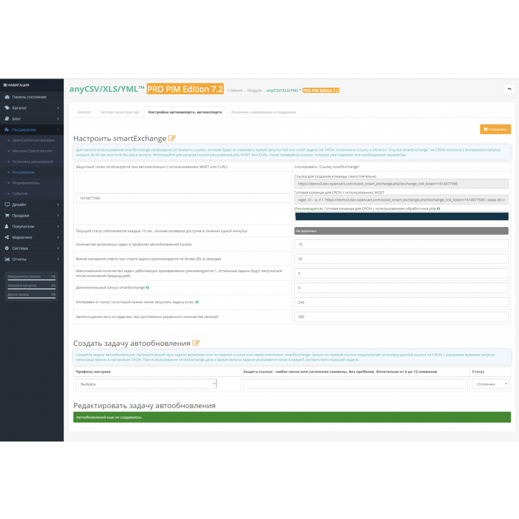This screenshot has width=519, height=519.
Task: Switch to the Импорт tab
Action: pos(85,112)
